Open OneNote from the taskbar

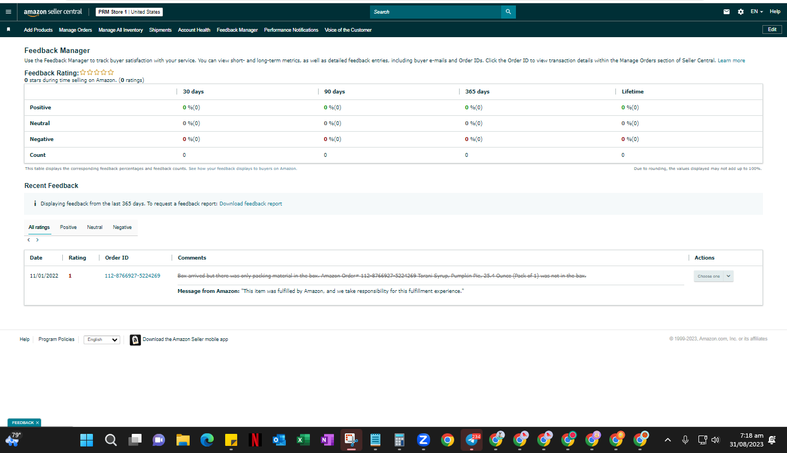pyautogui.click(x=327, y=440)
